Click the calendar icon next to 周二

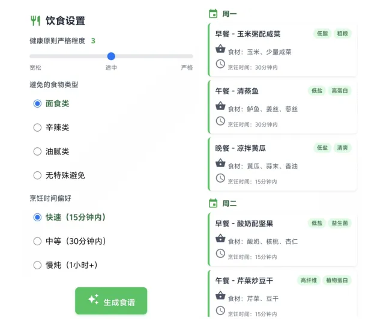click(x=213, y=203)
